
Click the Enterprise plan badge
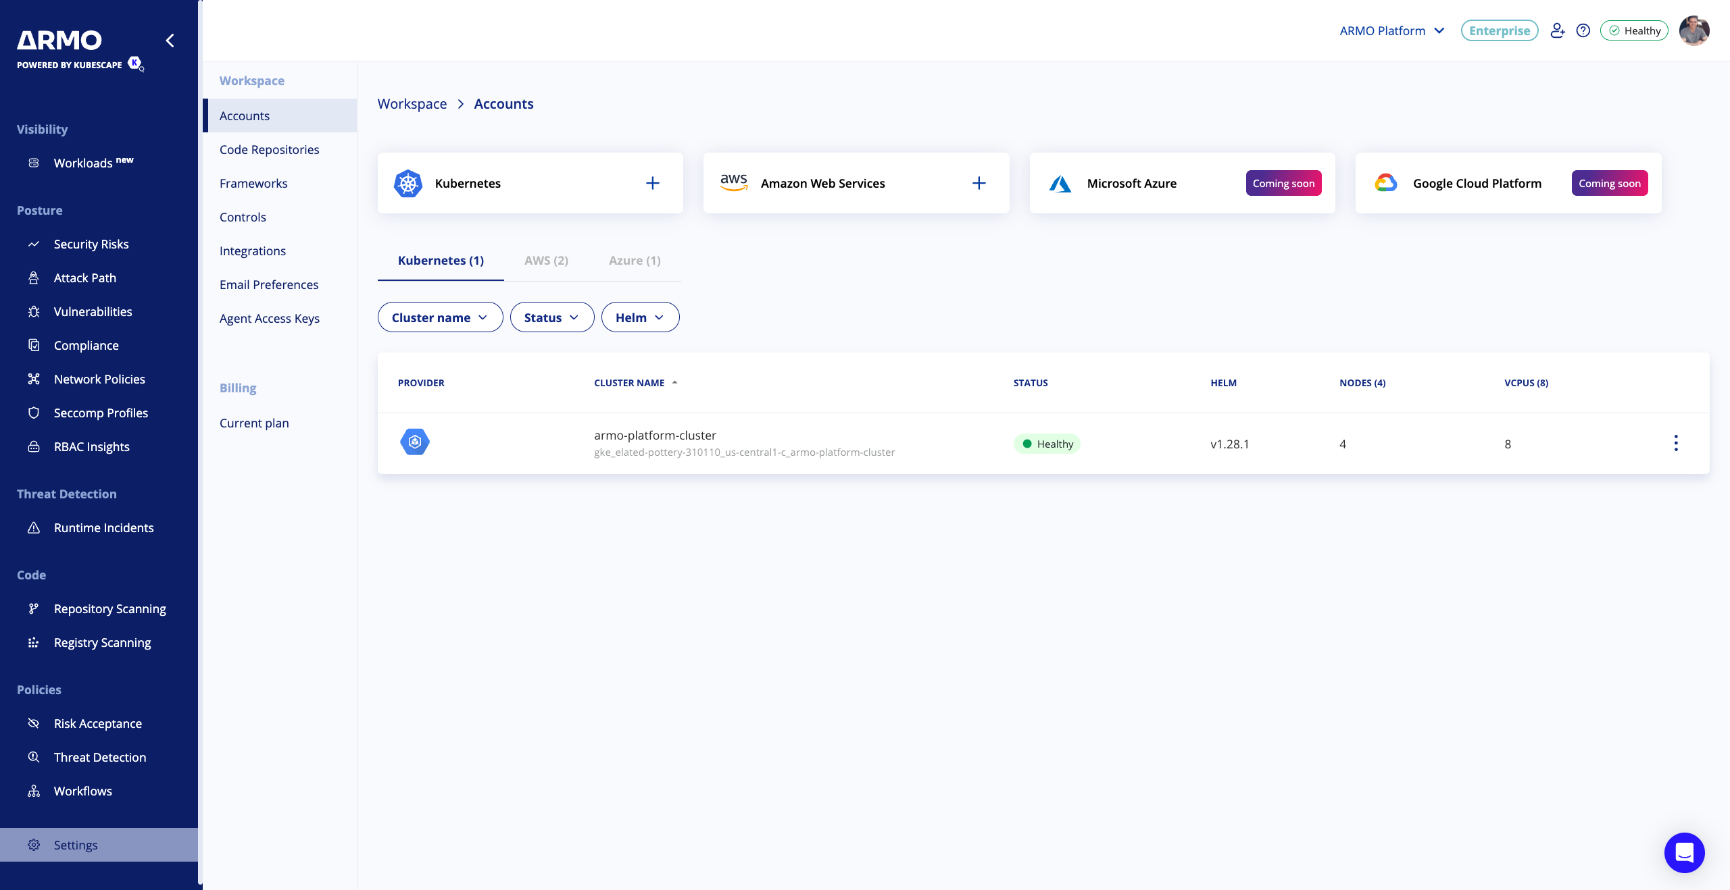pyautogui.click(x=1500, y=30)
